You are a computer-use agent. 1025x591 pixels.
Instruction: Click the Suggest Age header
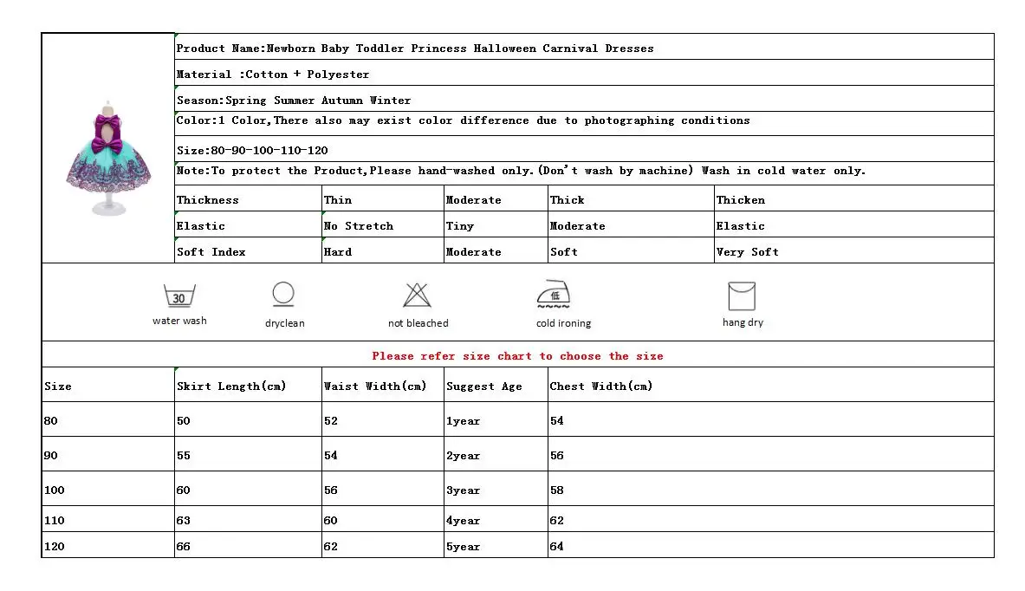pos(496,385)
